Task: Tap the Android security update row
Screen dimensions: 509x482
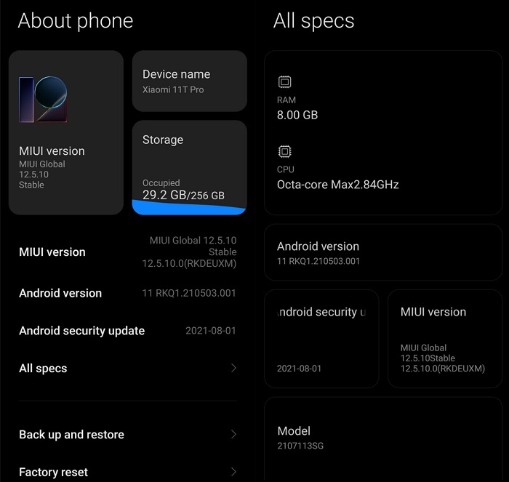Action: tap(127, 331)
